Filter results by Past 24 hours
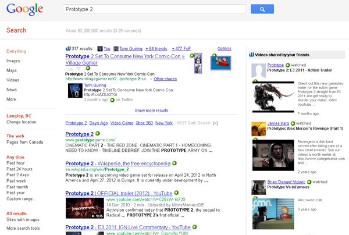This screenshot has width=349, height=235. pos(19,169)
